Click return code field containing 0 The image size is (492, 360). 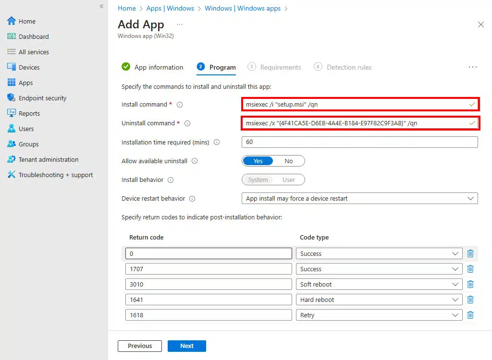click(x=209, y=253)
